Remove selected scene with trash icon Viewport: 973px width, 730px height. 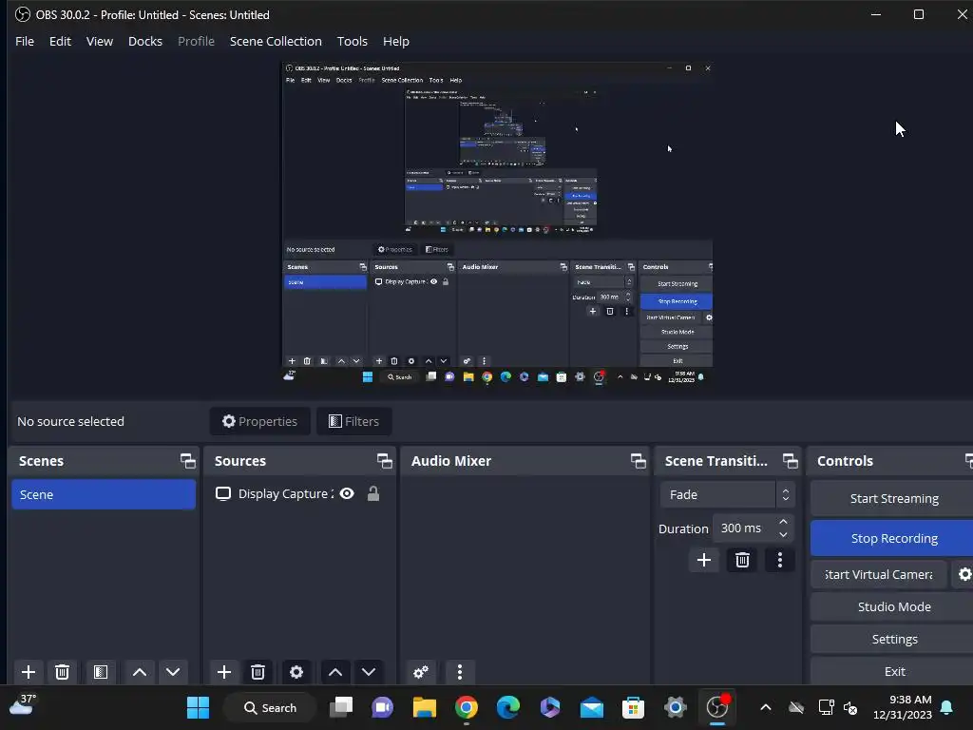(x=62, y=672)
